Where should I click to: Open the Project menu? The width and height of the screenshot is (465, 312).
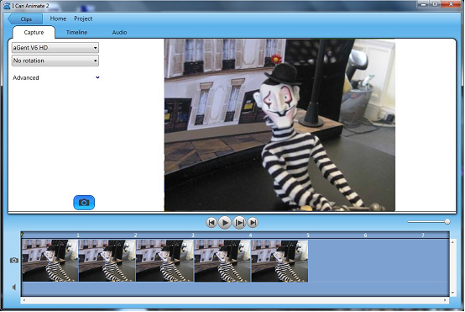click(x=83, y=19)
